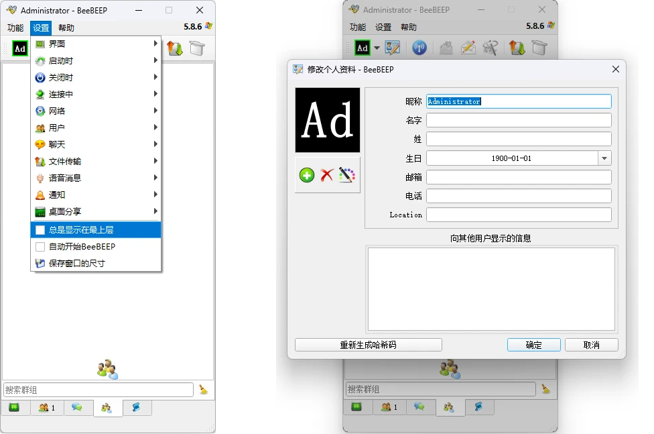Expand the 用户 submenu
654x434 pixels.
point(96,127)
